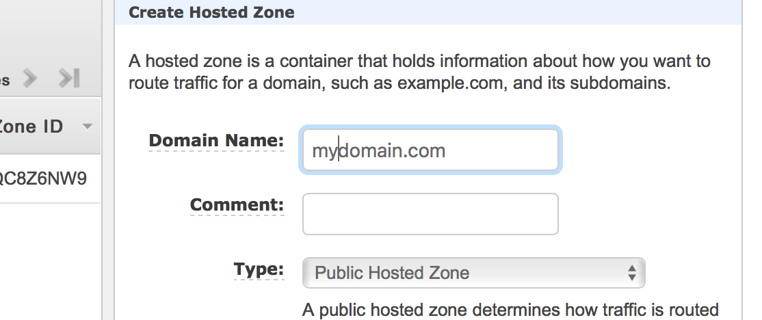Click the up-down arrows on Type selector
Image resolution: width=762 pixels, height=320 pixels.
pos(632,273)
